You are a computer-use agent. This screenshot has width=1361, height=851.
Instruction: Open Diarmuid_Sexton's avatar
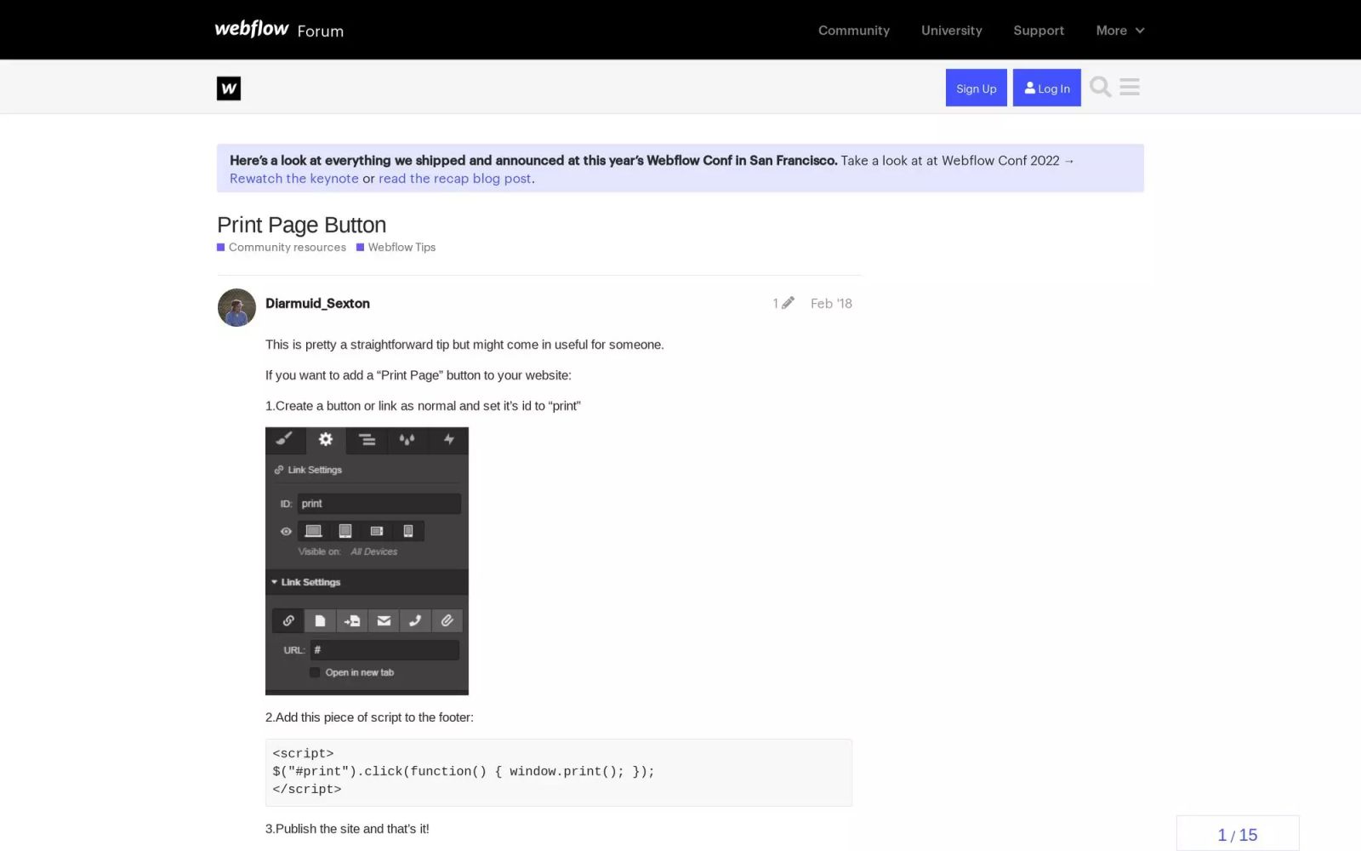pyautogui.click(x=236, y=307)
